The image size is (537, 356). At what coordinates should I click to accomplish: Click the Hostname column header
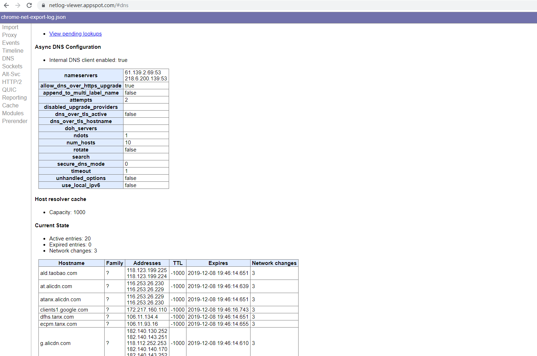[x=72, y=263]
